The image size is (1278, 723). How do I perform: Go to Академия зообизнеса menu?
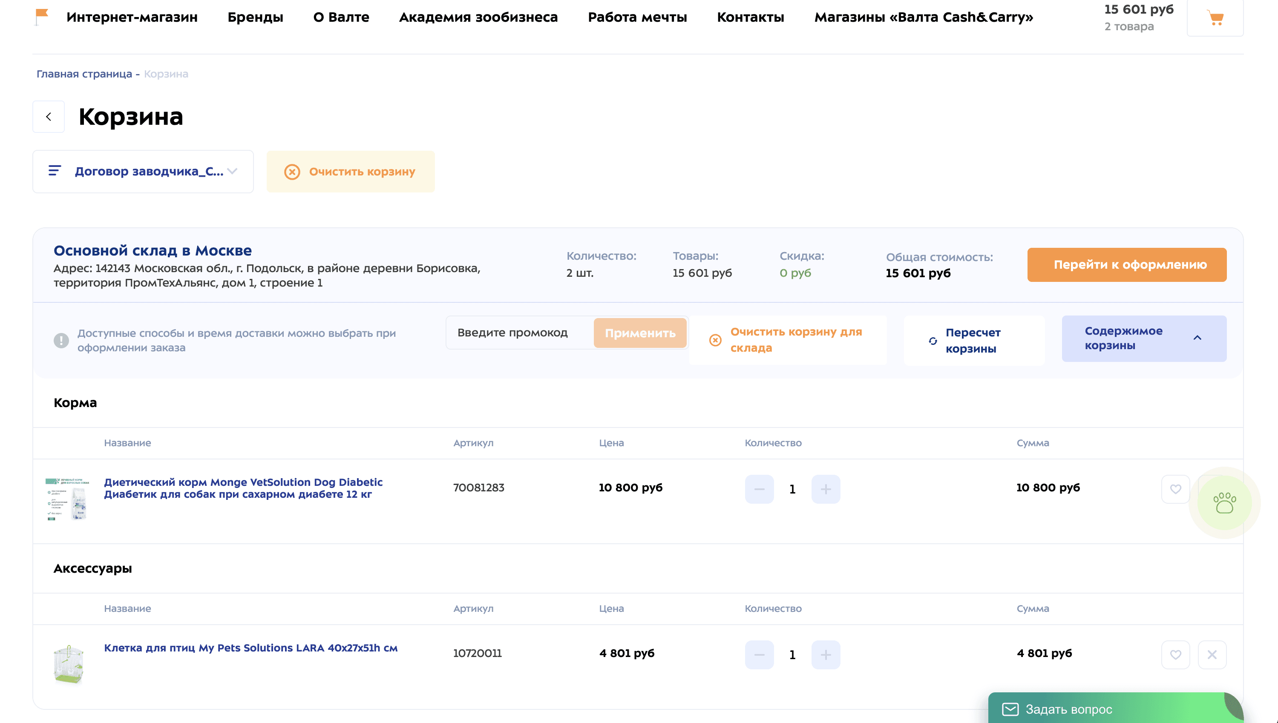click(x=478, y=17)
